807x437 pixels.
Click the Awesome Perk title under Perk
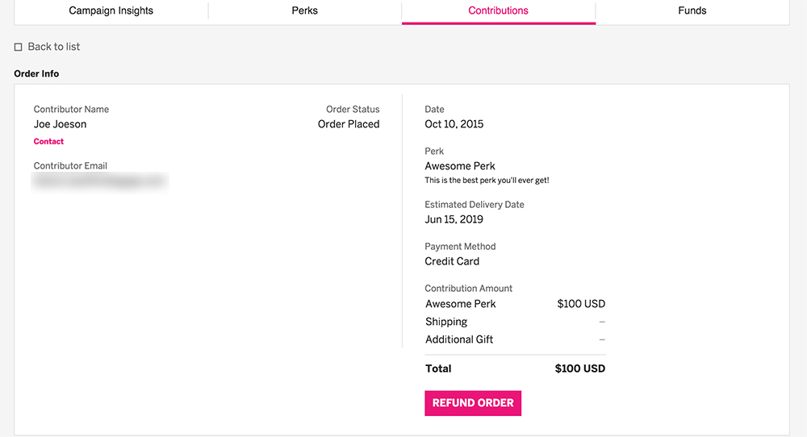point(460,166)
